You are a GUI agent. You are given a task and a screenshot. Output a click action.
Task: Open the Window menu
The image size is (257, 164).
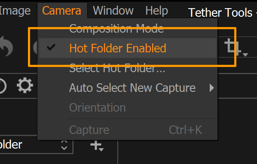point(113,10)
